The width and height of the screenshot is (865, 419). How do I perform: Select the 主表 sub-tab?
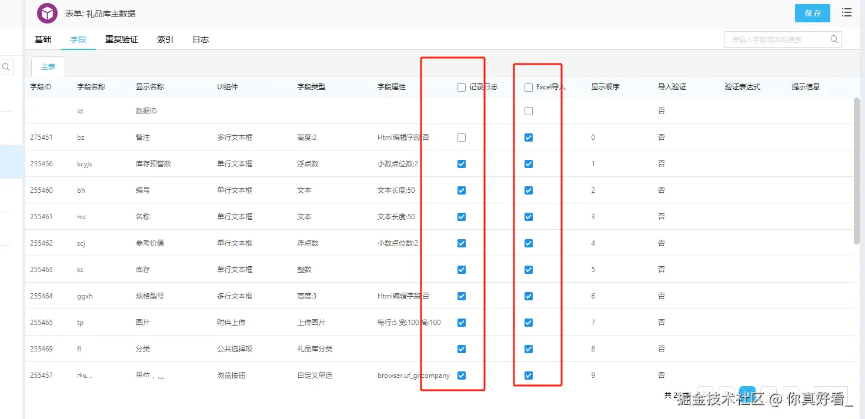point(48,67)
